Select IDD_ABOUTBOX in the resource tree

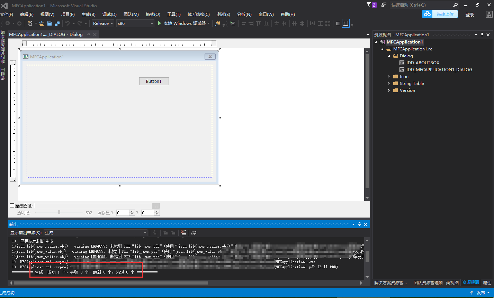click(423, 63)
